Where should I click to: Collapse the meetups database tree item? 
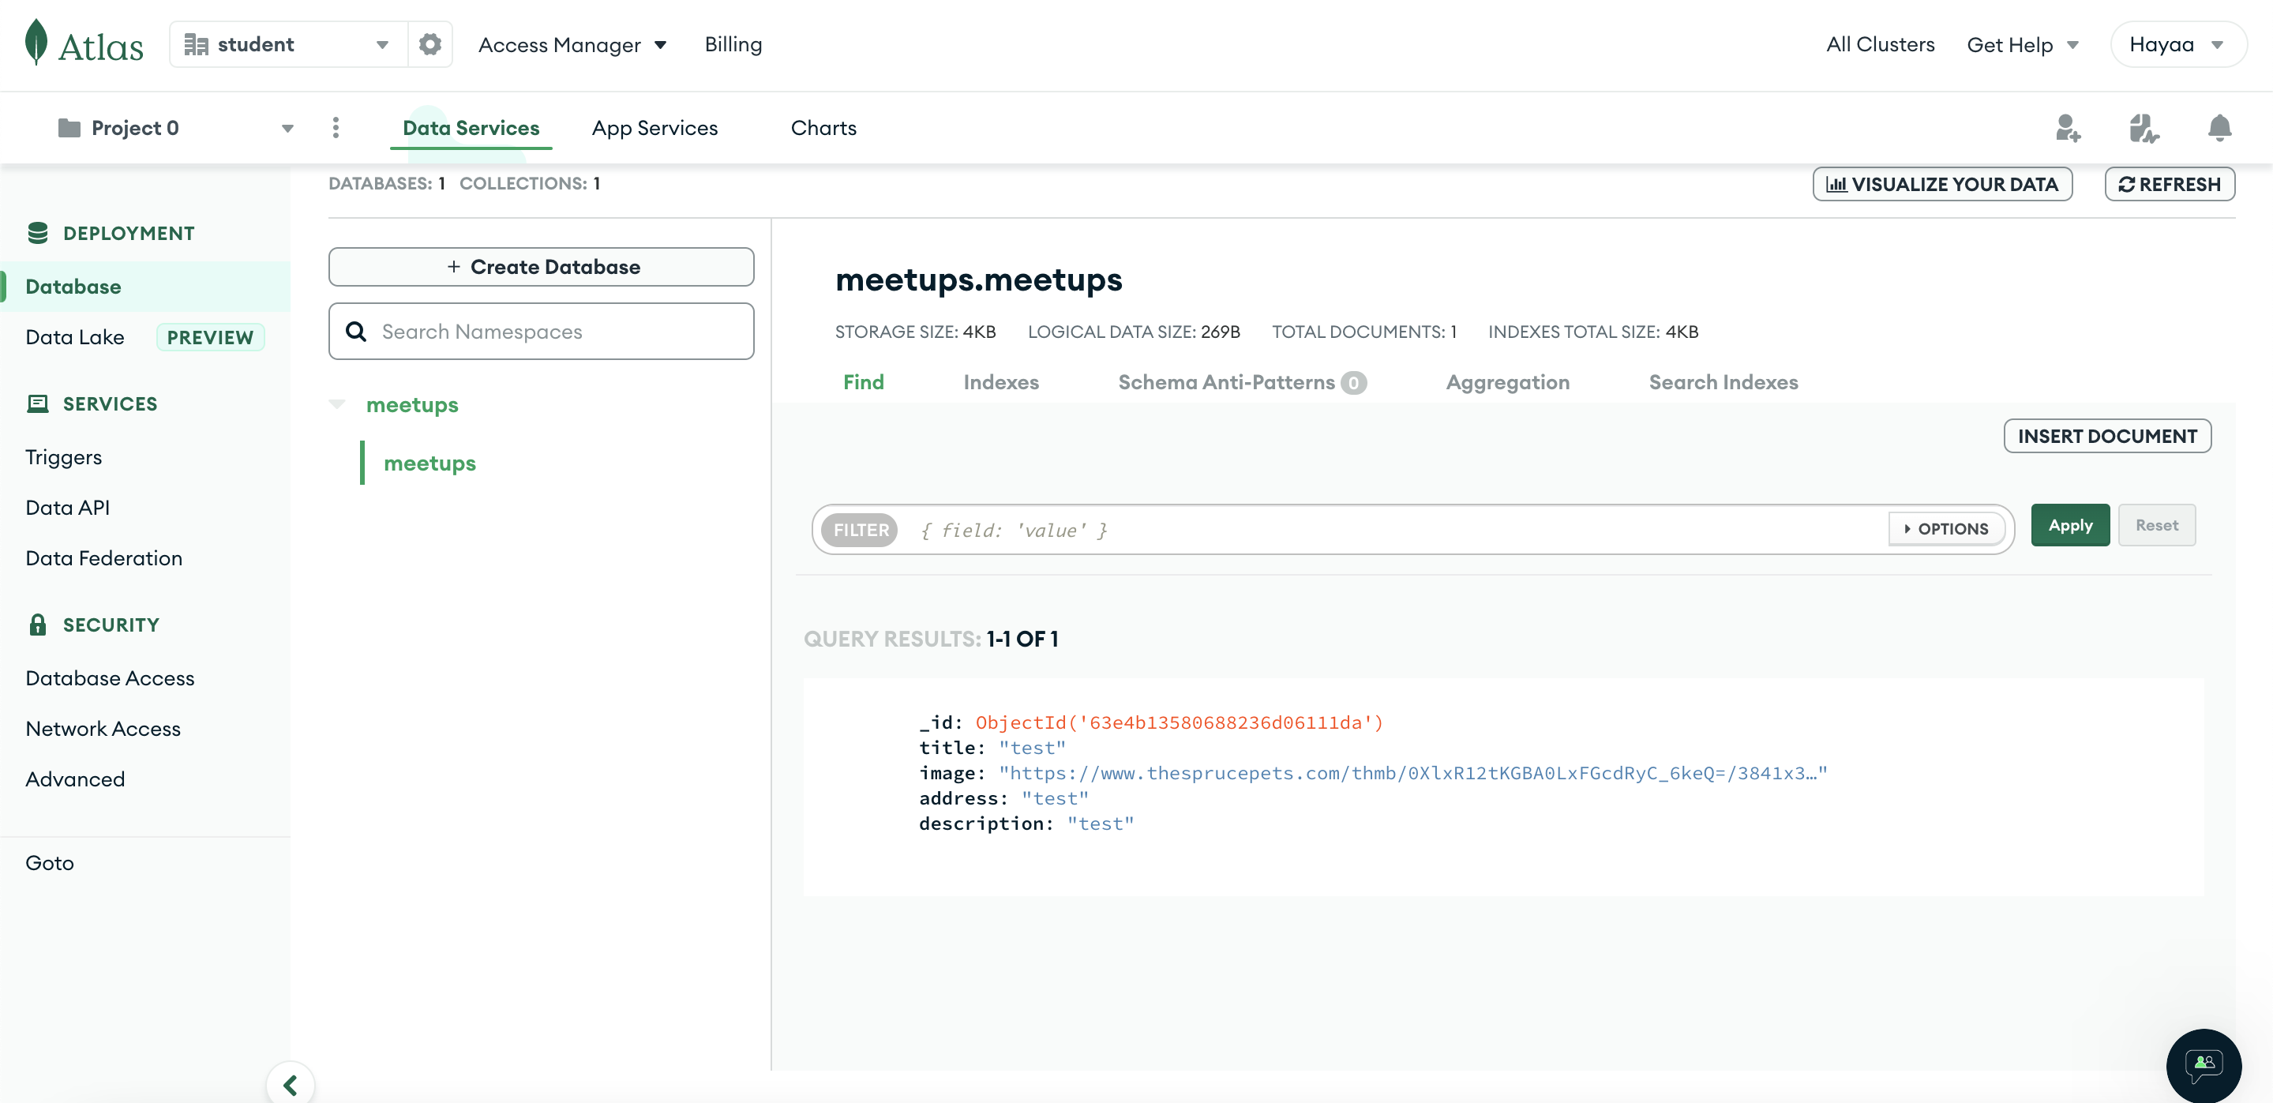click(x=339, y=404)
